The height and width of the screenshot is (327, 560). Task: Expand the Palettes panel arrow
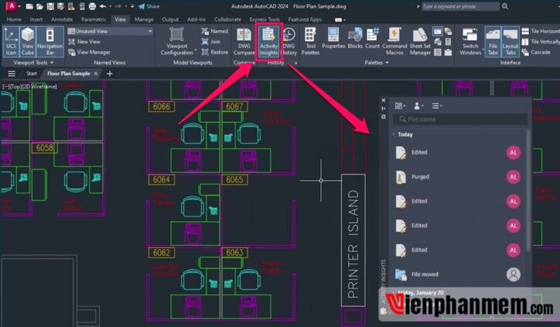coord(388,63)
